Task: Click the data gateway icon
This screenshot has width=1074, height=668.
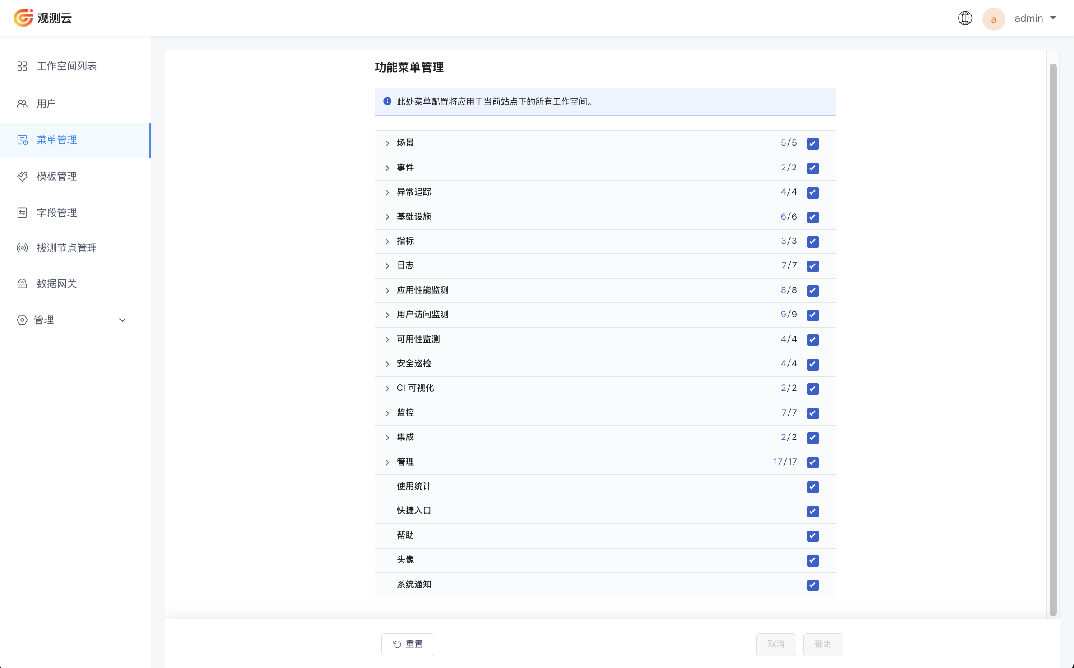Action: [22, 284]
